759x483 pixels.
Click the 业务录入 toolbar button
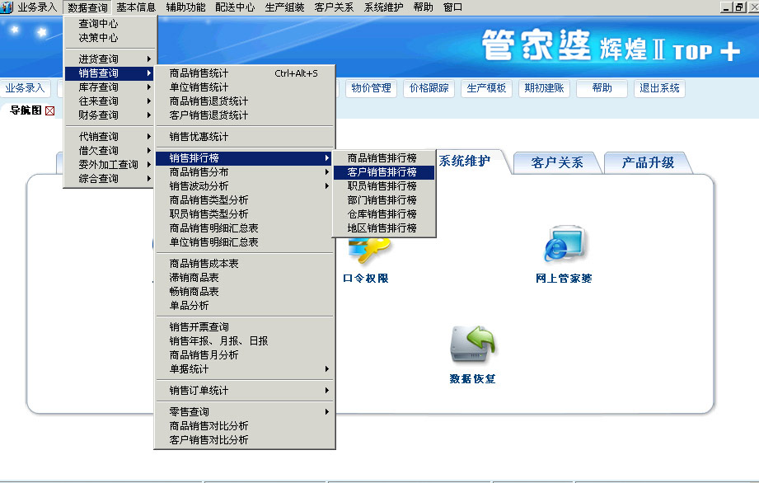tap(26, 88)
